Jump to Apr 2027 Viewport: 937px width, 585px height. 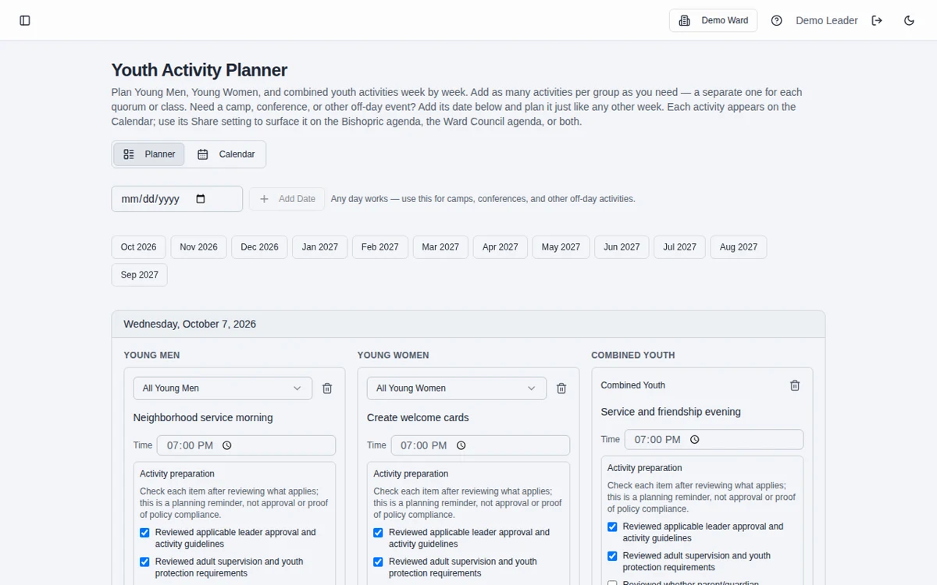(501, 247)
